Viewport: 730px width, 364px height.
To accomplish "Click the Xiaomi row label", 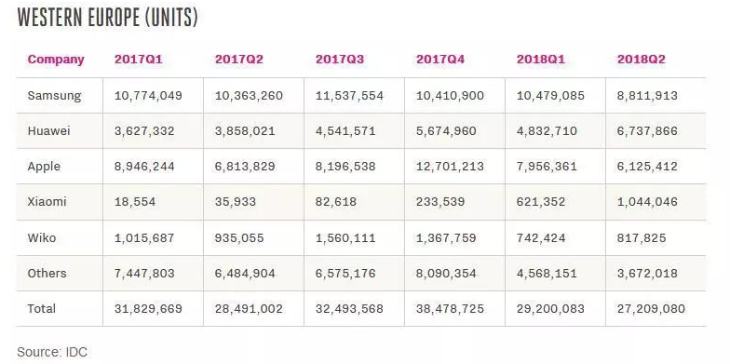I will click(47, 201).
